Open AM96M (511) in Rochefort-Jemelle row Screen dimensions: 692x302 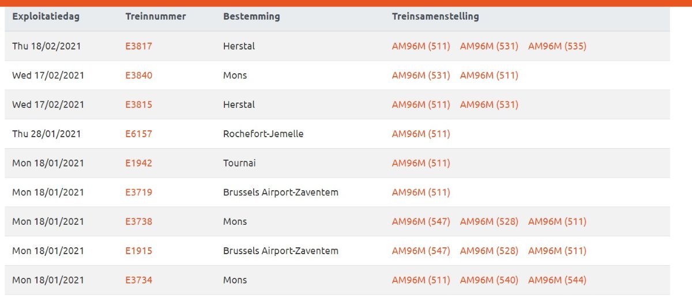[x=421, y=134]
